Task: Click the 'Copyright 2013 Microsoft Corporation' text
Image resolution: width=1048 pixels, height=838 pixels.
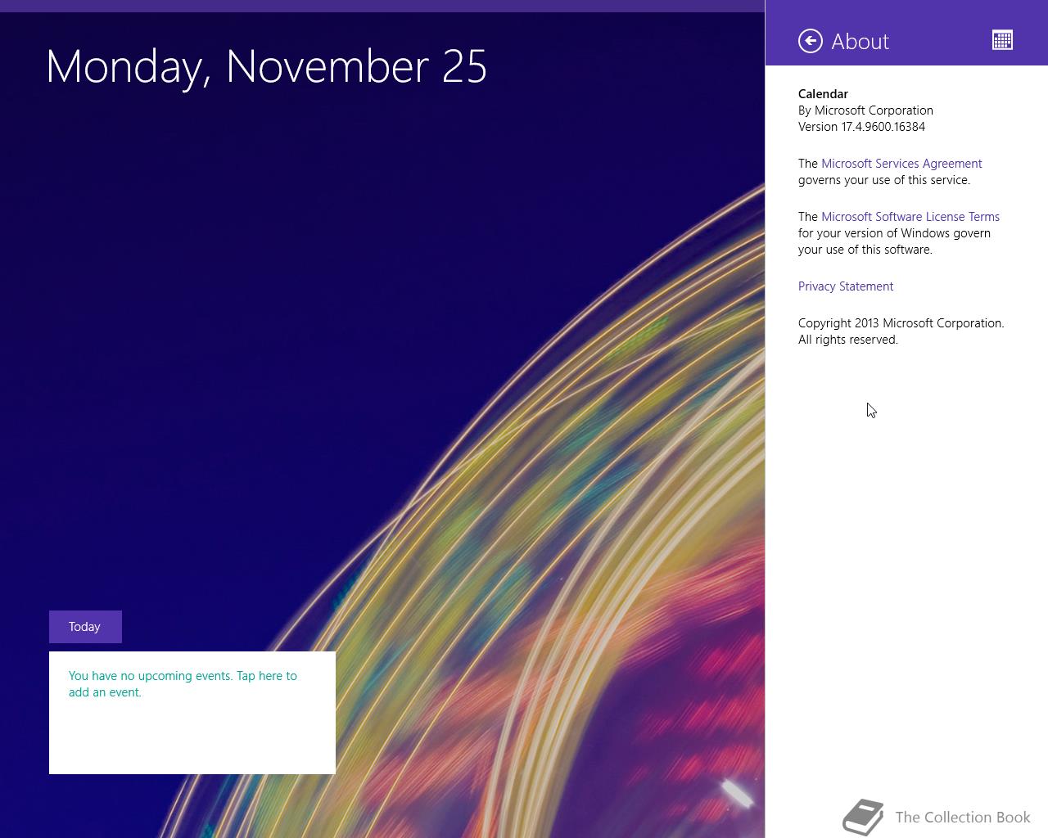Action: click(x=901, y=323)
